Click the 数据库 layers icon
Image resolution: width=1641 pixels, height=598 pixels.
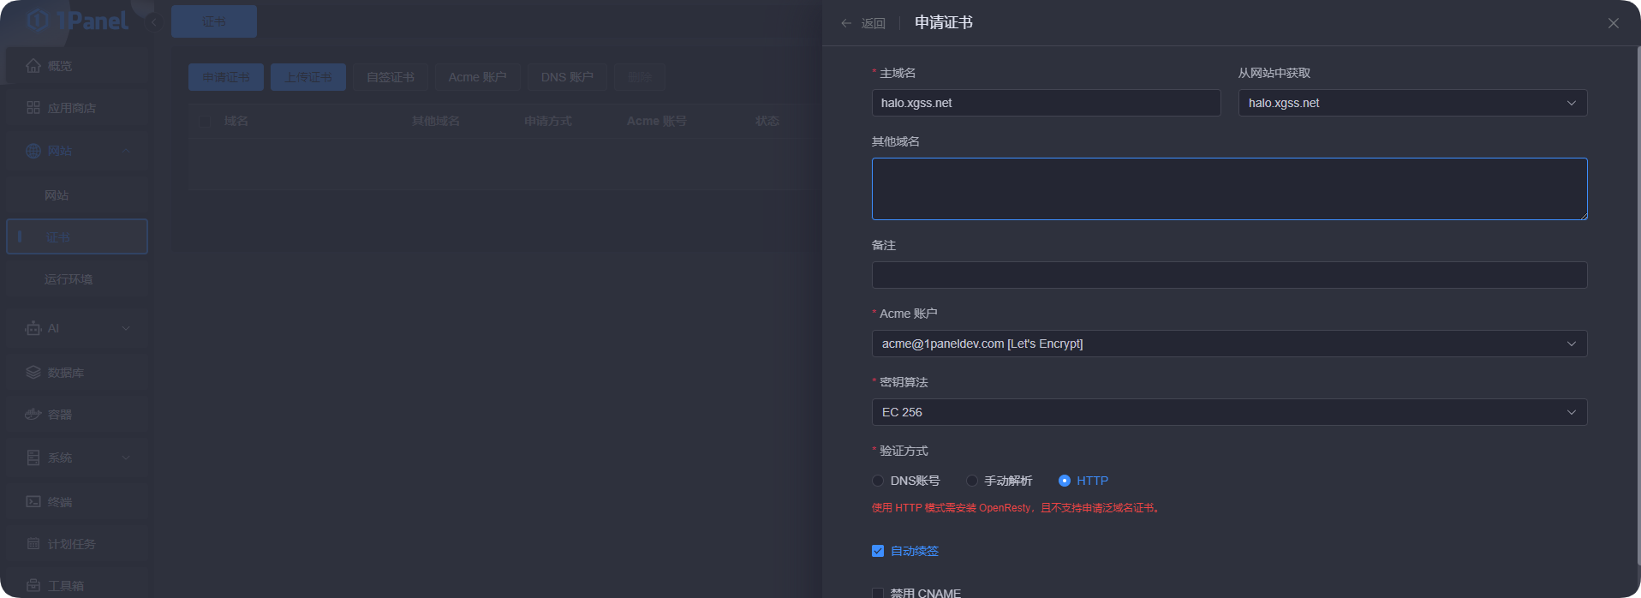coord(33,373)
